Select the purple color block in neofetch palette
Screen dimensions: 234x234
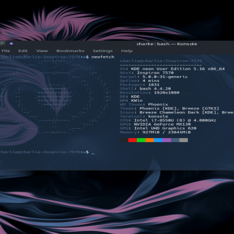click(x=167, y=140)
